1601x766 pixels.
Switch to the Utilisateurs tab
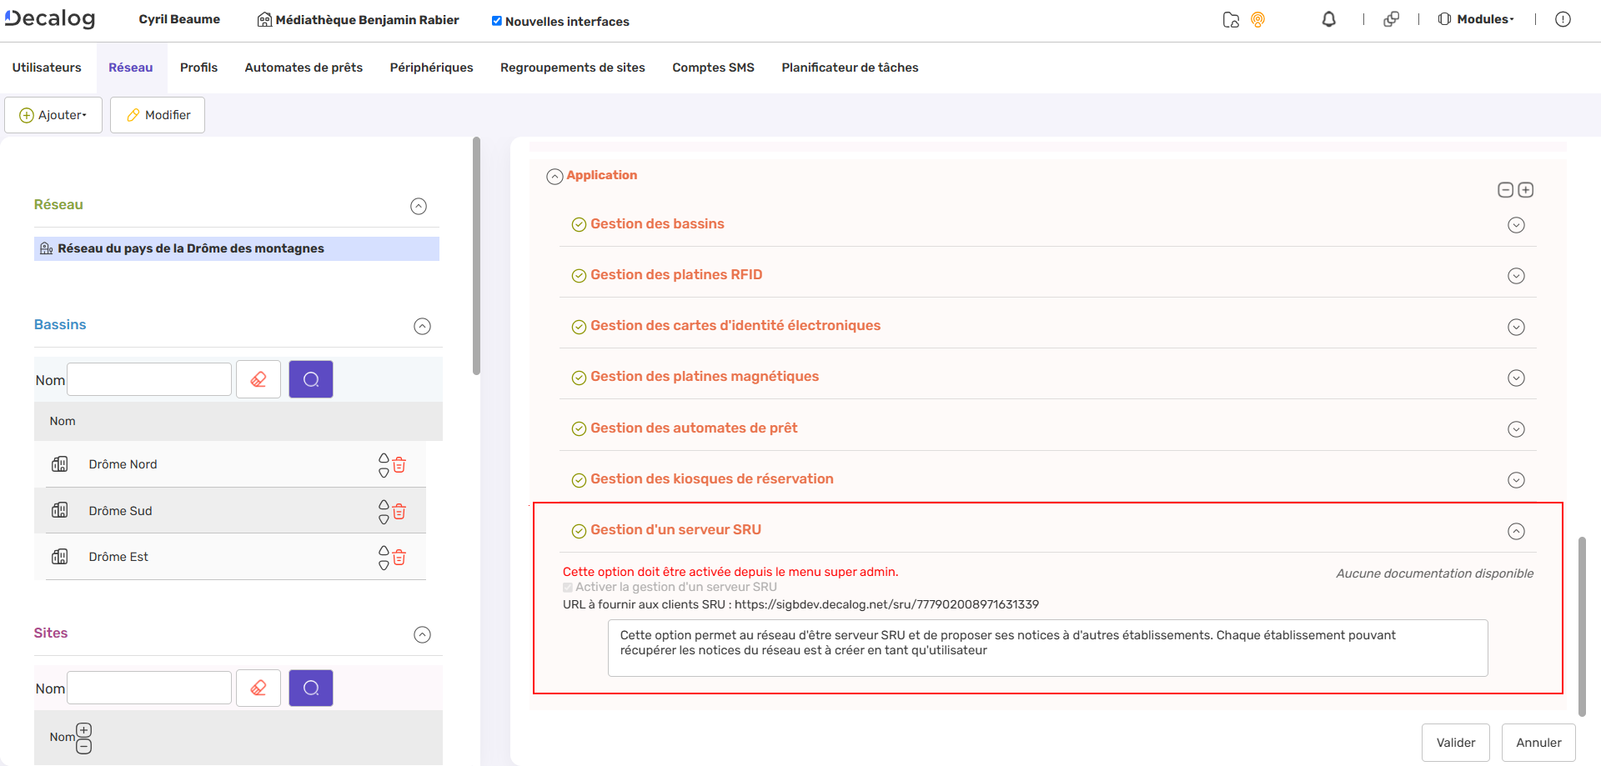click(47, 68)
